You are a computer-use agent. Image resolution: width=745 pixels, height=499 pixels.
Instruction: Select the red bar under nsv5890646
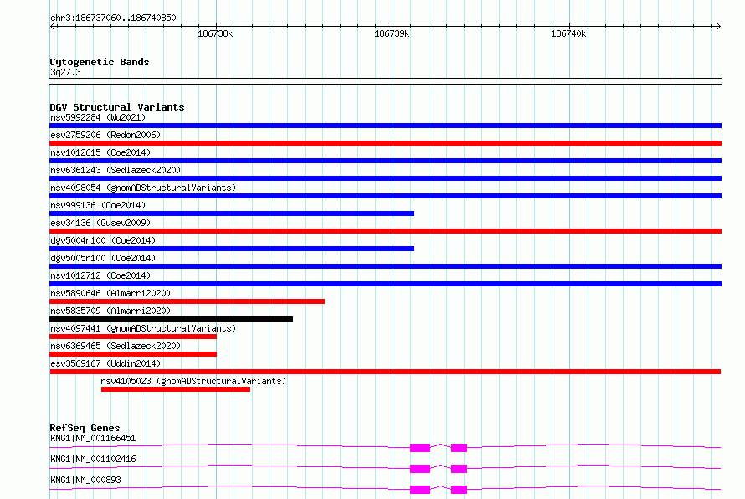[188, 301]
